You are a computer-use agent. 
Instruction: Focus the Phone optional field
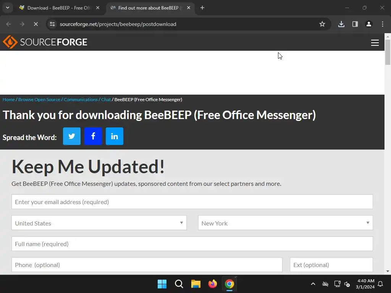pos(147,265)
